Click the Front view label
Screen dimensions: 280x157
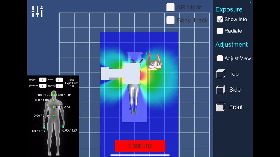(236, 107)
